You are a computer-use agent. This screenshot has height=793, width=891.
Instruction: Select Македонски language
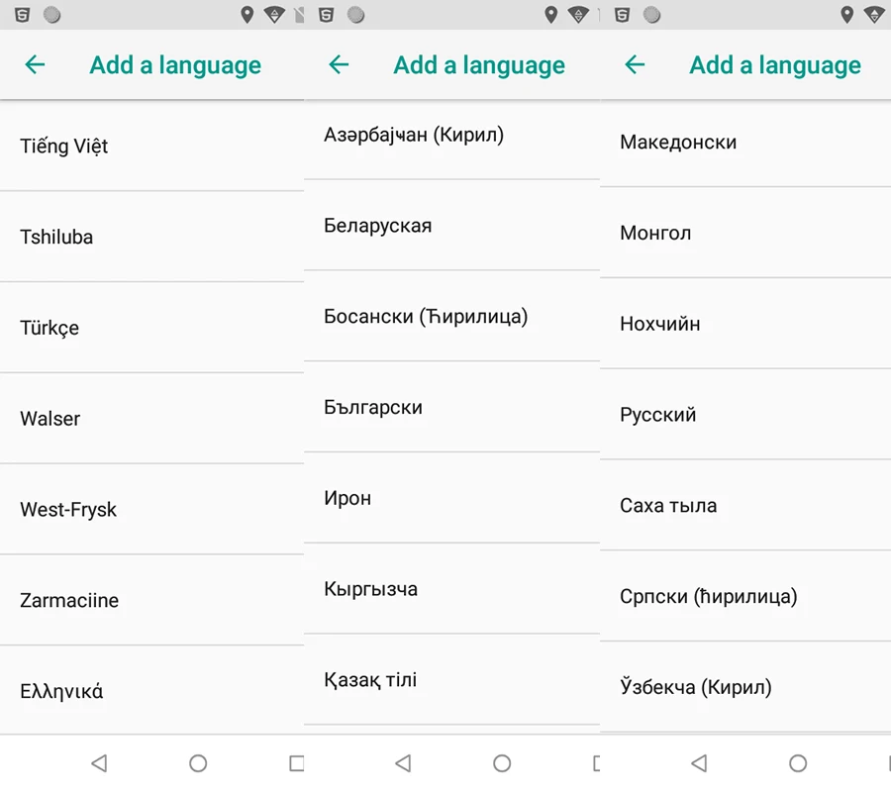(x=745, y=144)
